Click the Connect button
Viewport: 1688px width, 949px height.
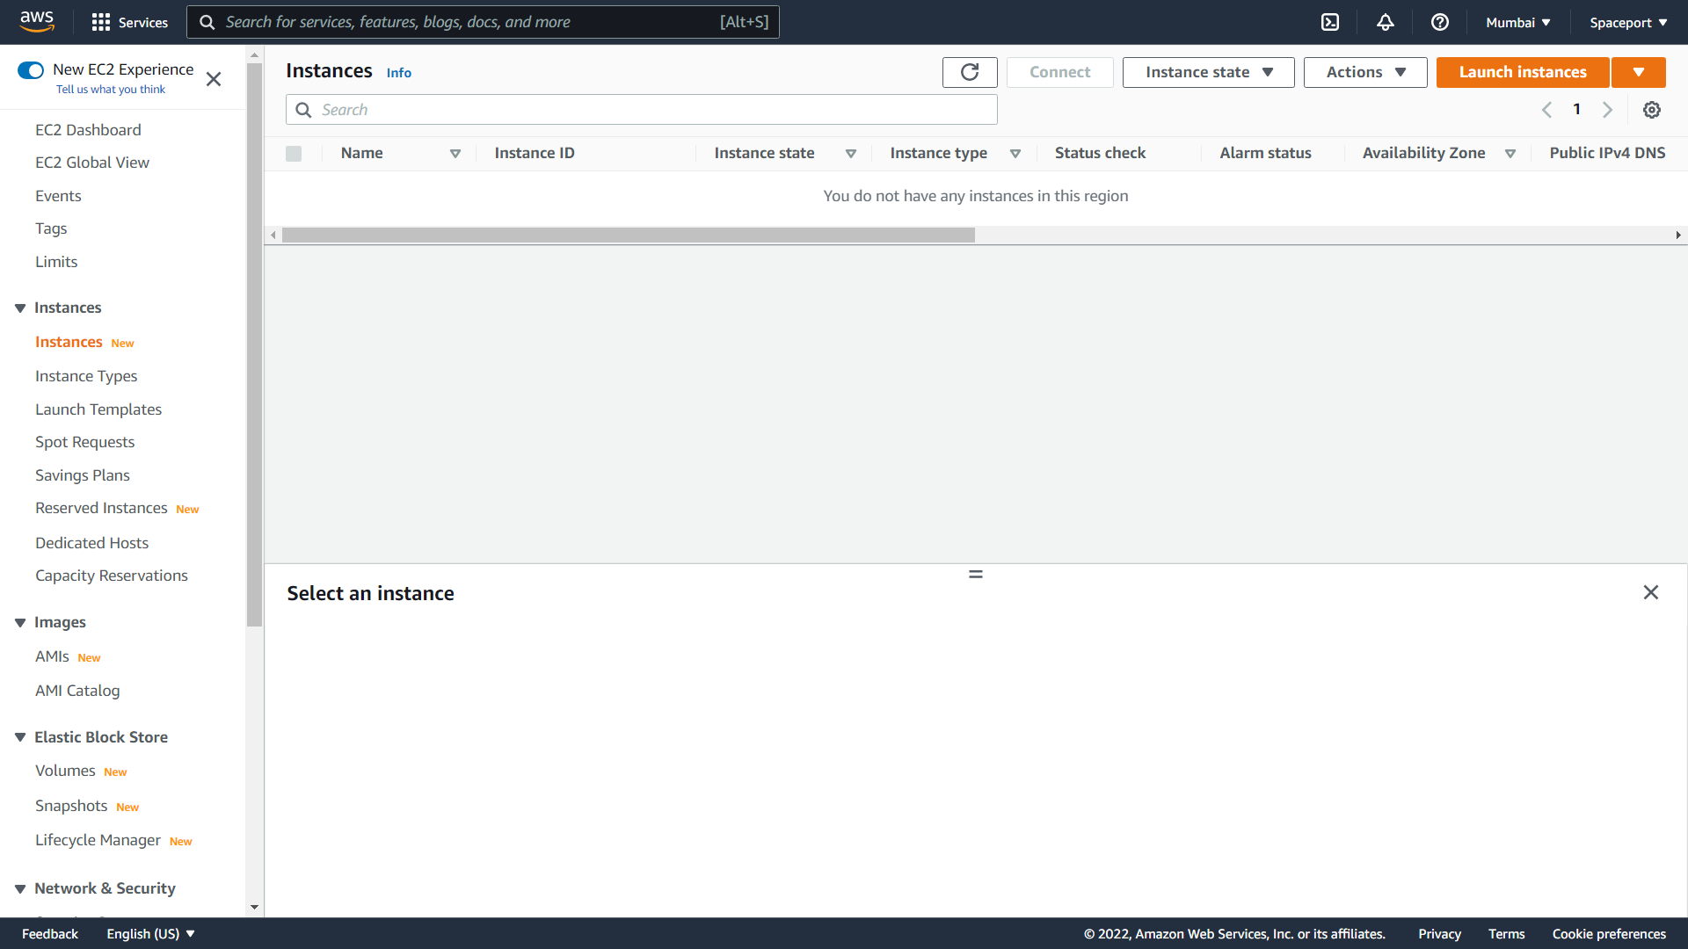coord(1059,72)
